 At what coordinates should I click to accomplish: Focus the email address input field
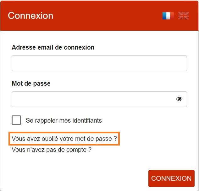(99, 63)
